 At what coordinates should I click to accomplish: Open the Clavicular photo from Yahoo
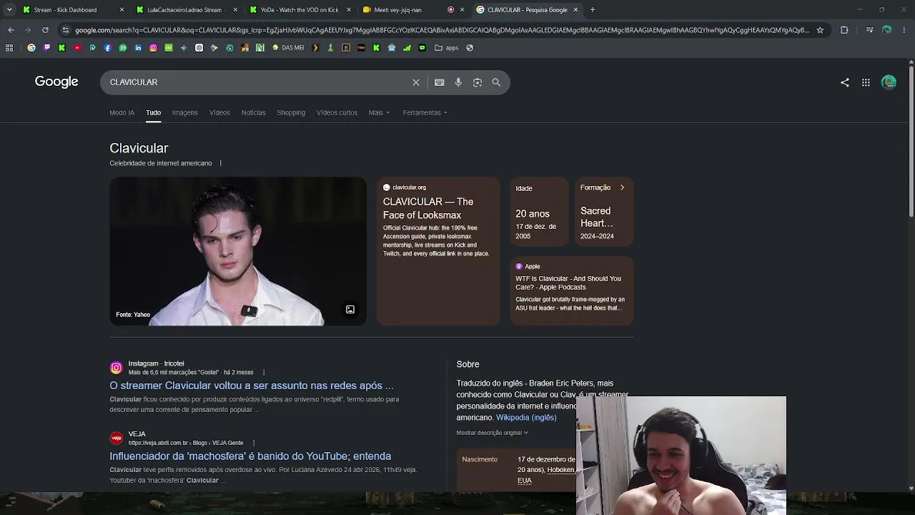(238, 251)
